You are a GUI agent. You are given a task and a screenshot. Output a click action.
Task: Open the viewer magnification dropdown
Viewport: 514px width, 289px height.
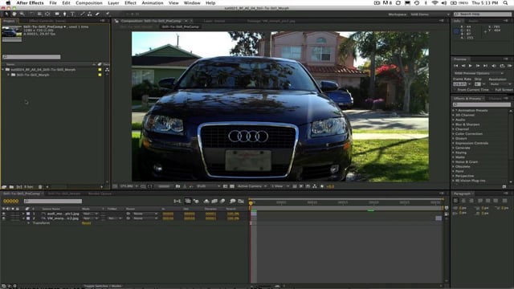point(128,186)
